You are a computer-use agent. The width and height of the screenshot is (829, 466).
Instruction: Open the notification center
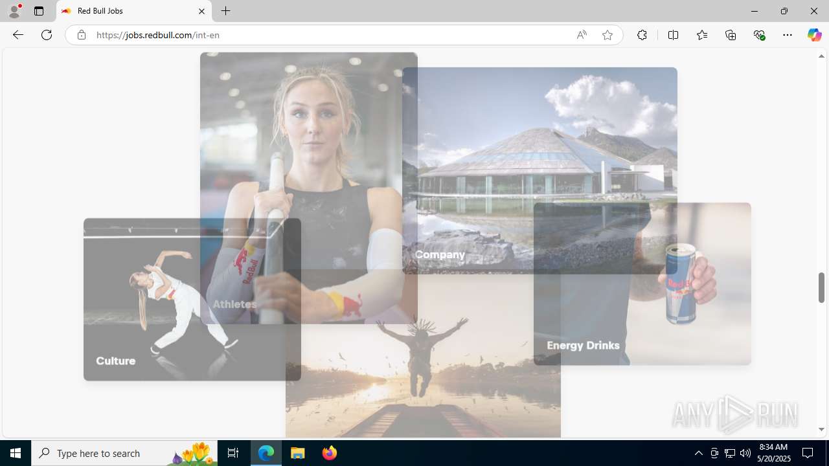pyautogui.click(x=808, y=453)
